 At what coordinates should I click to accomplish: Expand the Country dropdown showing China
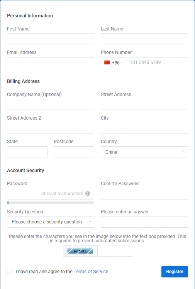(144, 152)
